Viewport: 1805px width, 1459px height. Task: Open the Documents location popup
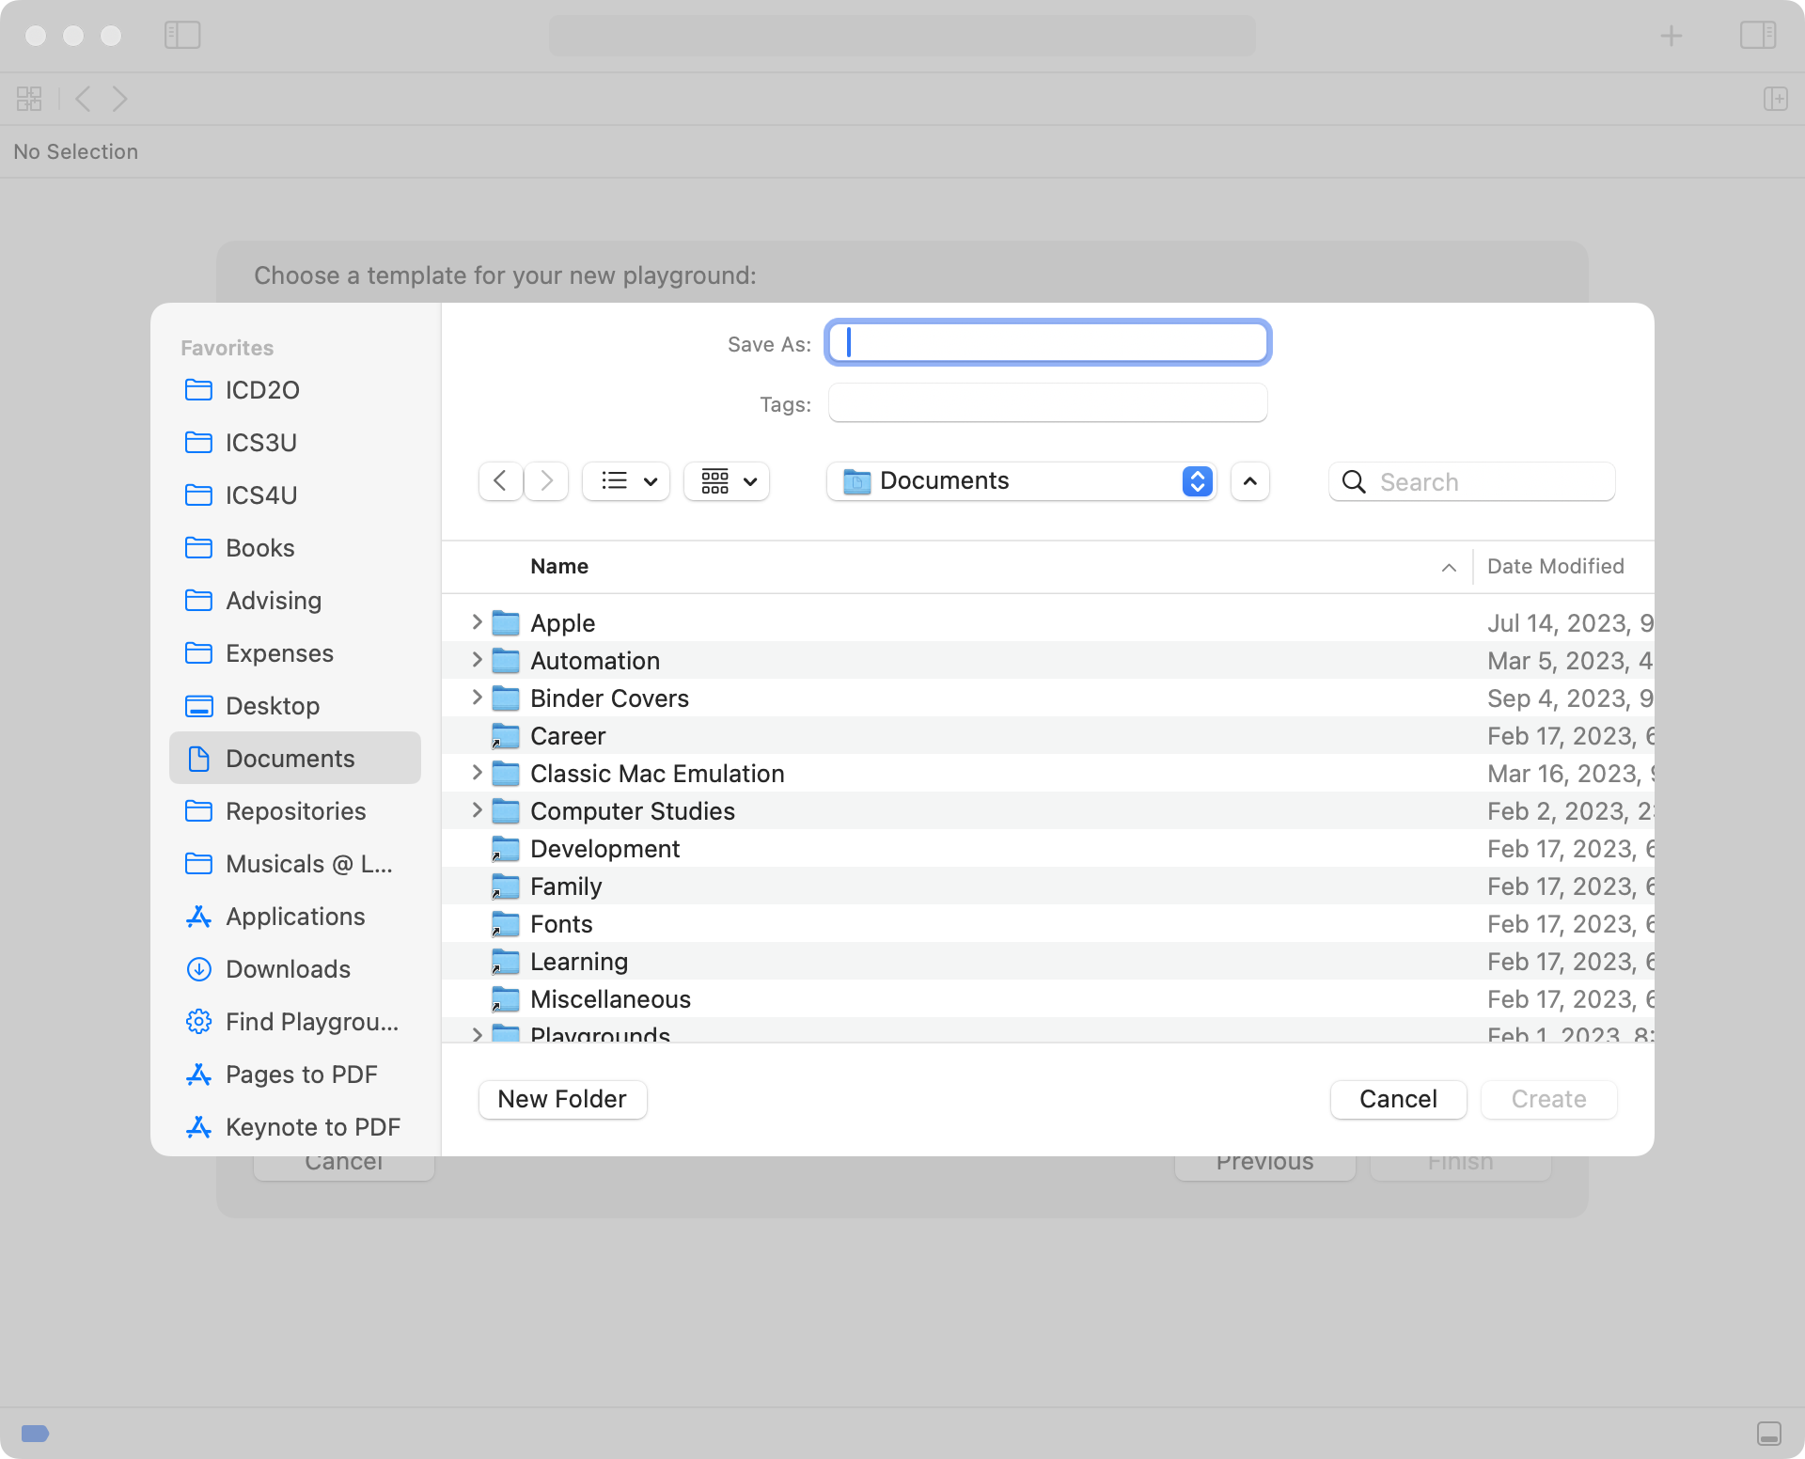(x=1020, y=480)
